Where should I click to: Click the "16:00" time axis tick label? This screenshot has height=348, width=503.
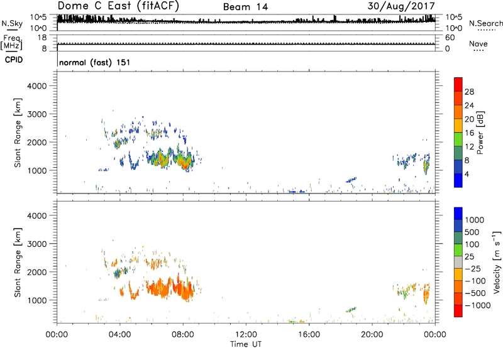(x=309, y=335)
